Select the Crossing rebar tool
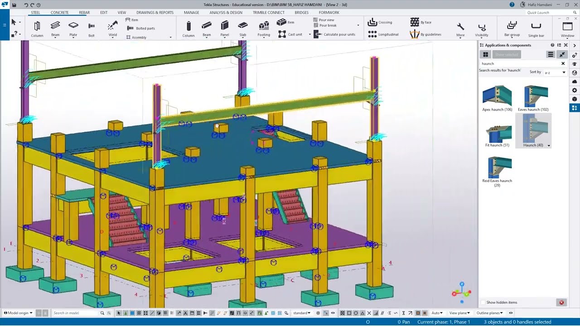This screenshot has height=326, width=580. tap(380, 22)
